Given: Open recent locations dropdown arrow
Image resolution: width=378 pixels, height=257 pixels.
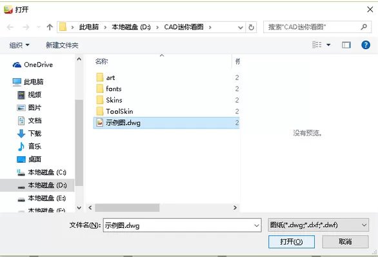Looking at the screenshot, I should [39, 27].
